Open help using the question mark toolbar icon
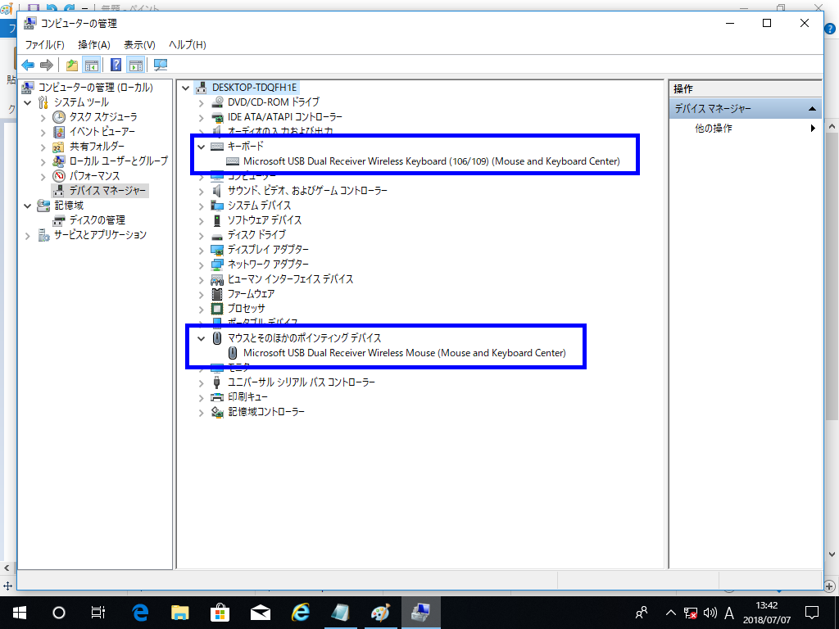839x629 pixels. (115, 65)
